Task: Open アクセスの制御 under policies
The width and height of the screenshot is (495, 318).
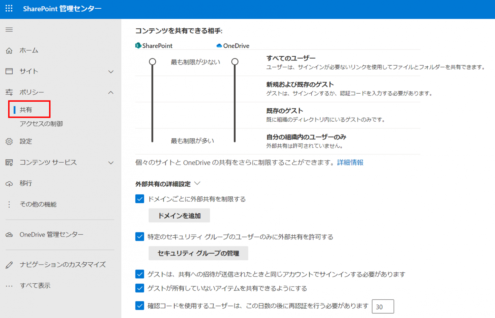Action: 41,124
